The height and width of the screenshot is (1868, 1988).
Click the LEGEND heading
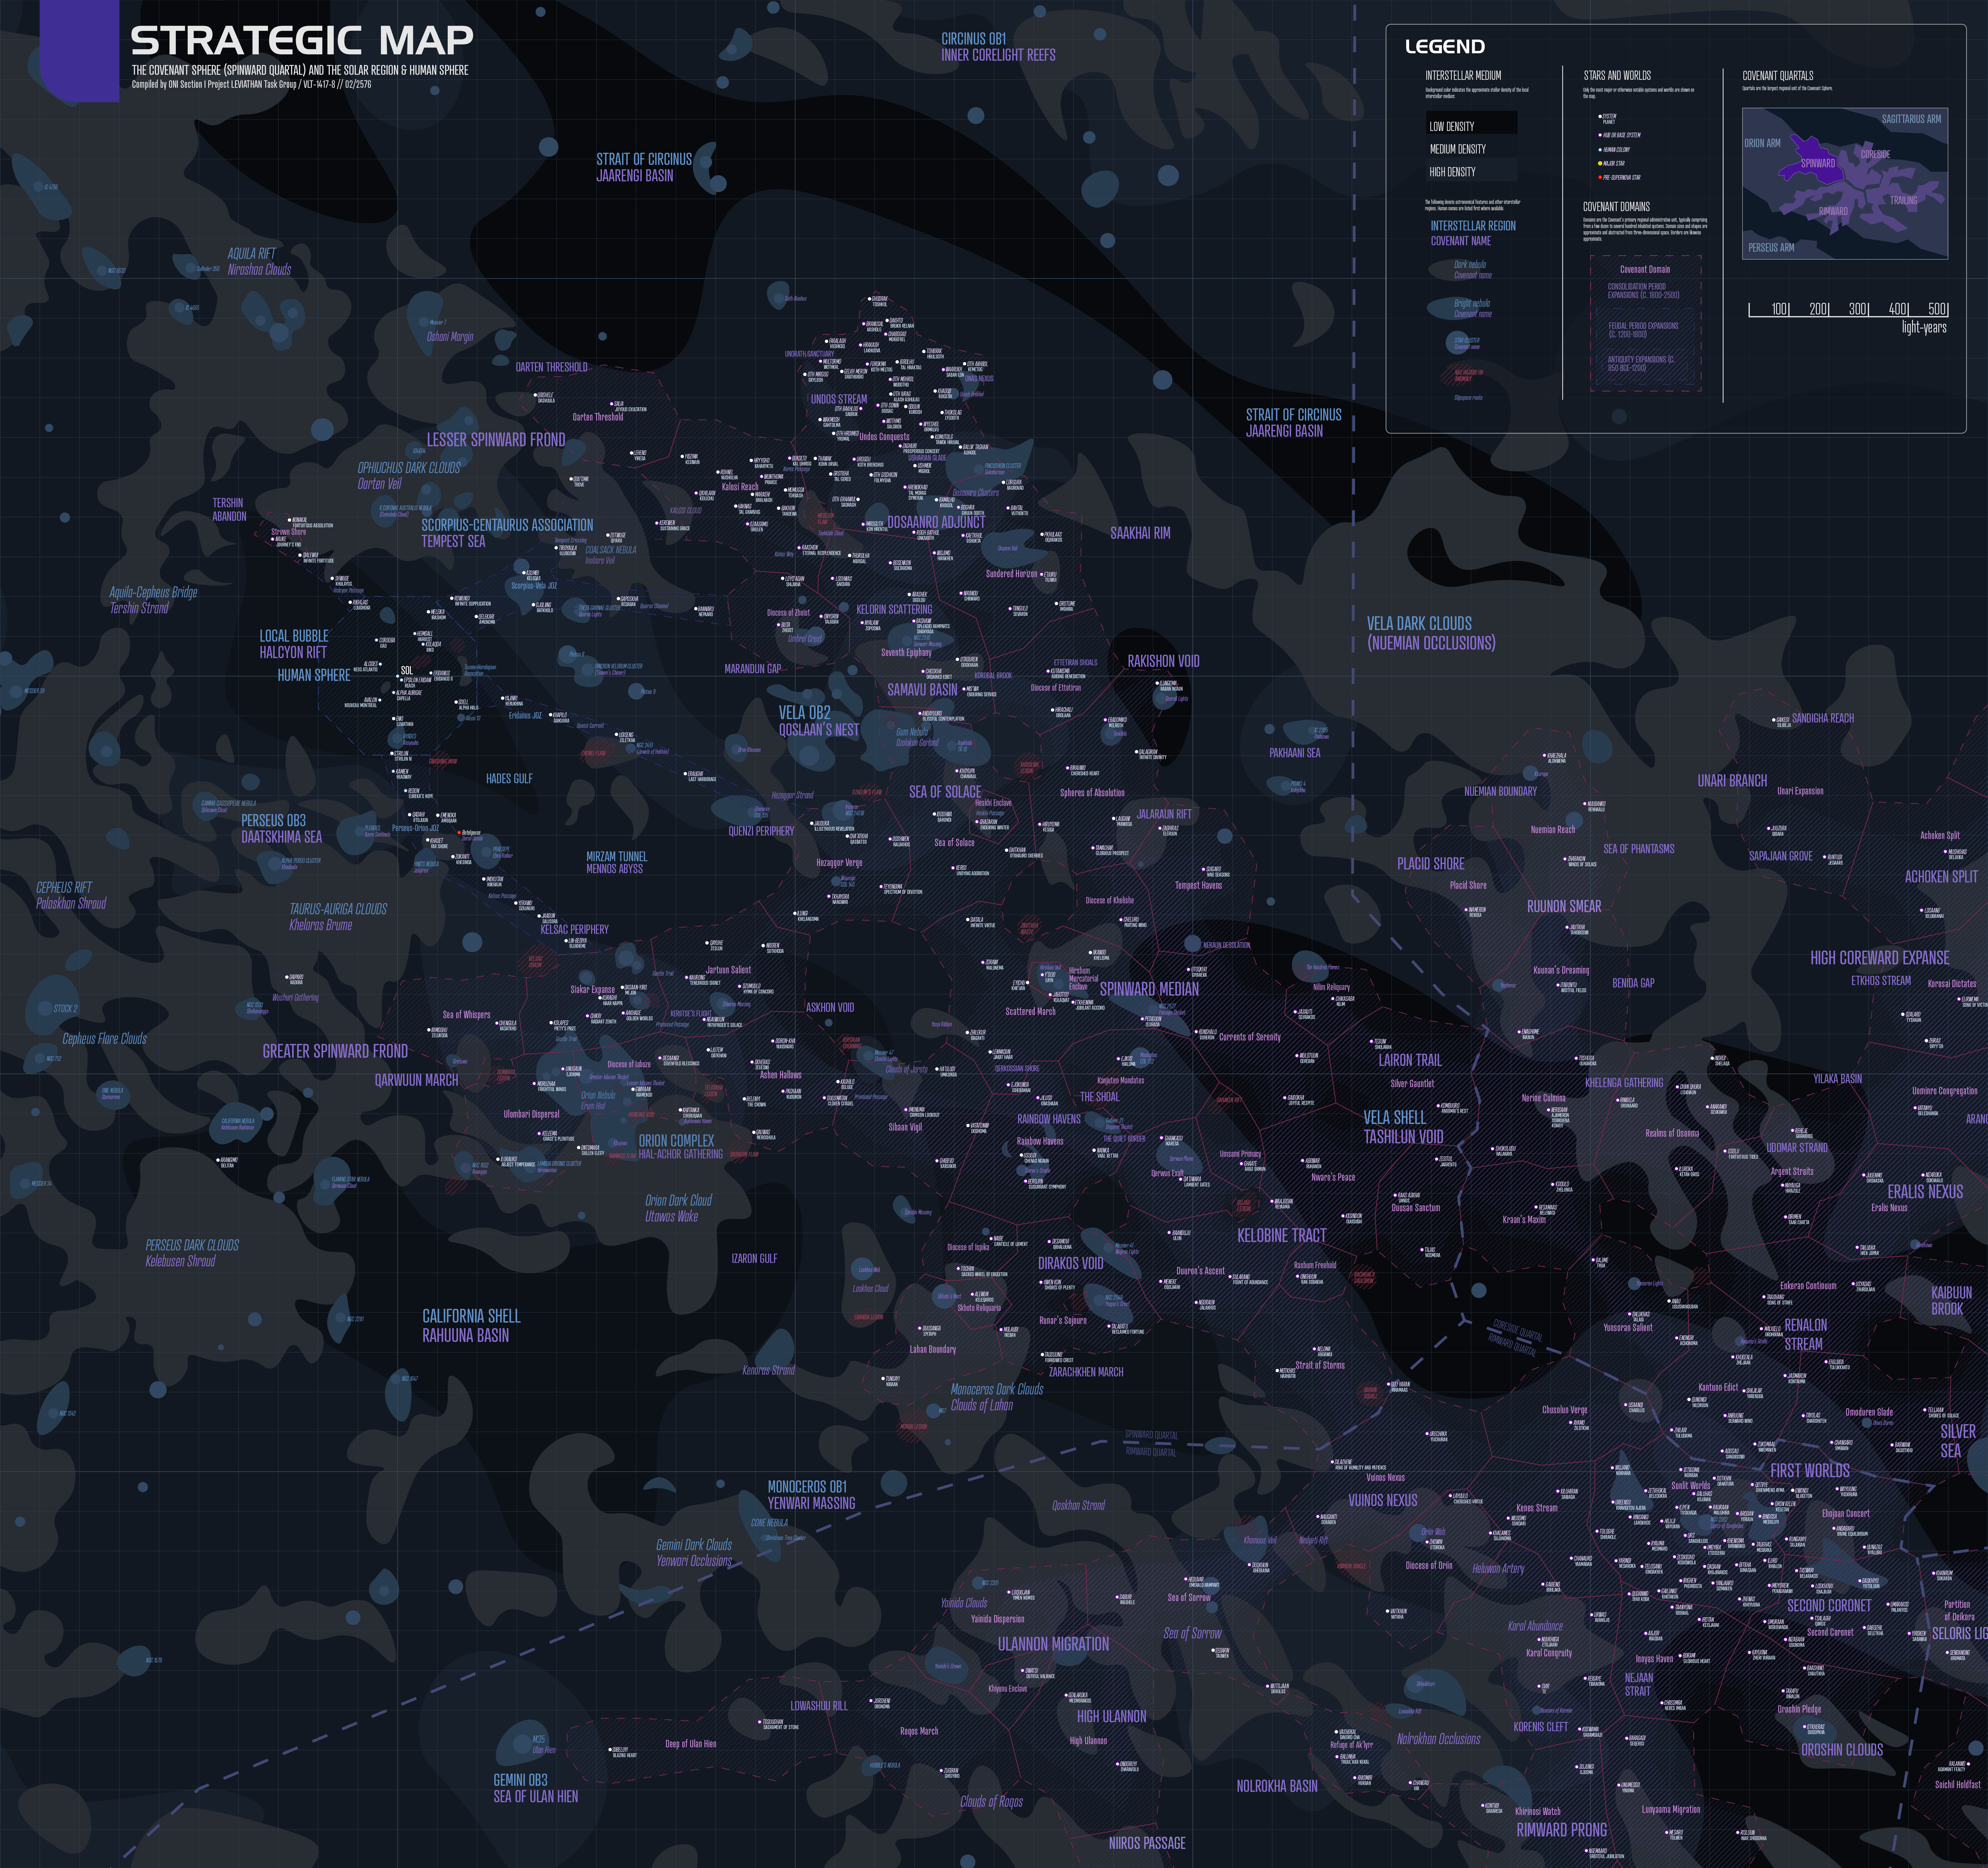coord(1445,47)
